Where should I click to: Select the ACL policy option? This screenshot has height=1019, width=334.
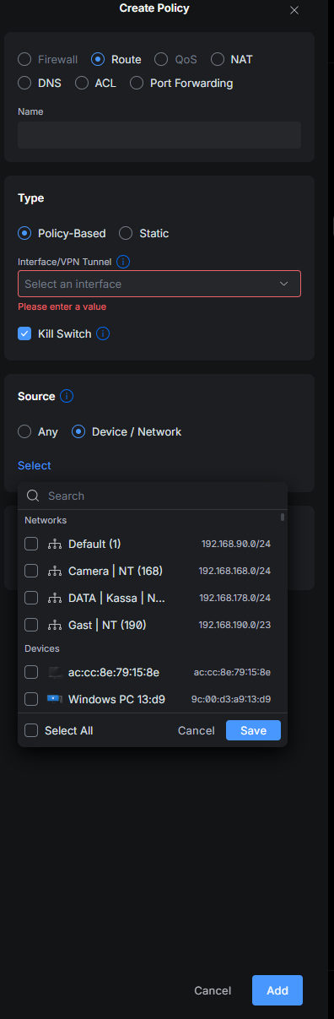(x=82, y=84)
